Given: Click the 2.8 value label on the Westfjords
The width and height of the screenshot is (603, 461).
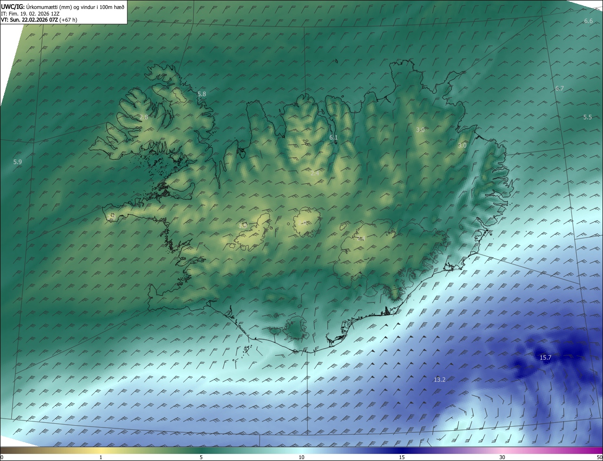Looking at the screenshot, I should pos(144,117).
